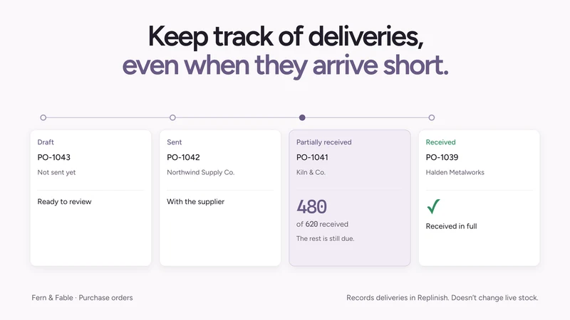Select the filled Partially received timeline dot

[302, 117]
